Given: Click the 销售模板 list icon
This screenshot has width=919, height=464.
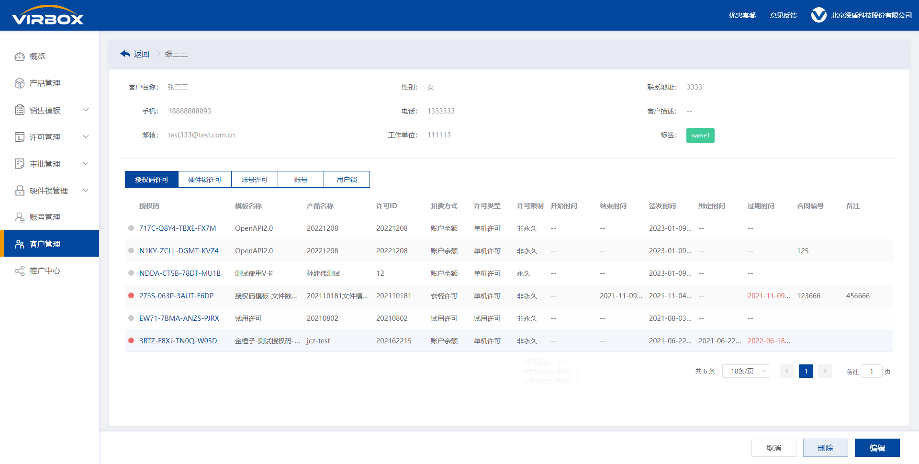Looking at the screenshot, I should point(20,110).
